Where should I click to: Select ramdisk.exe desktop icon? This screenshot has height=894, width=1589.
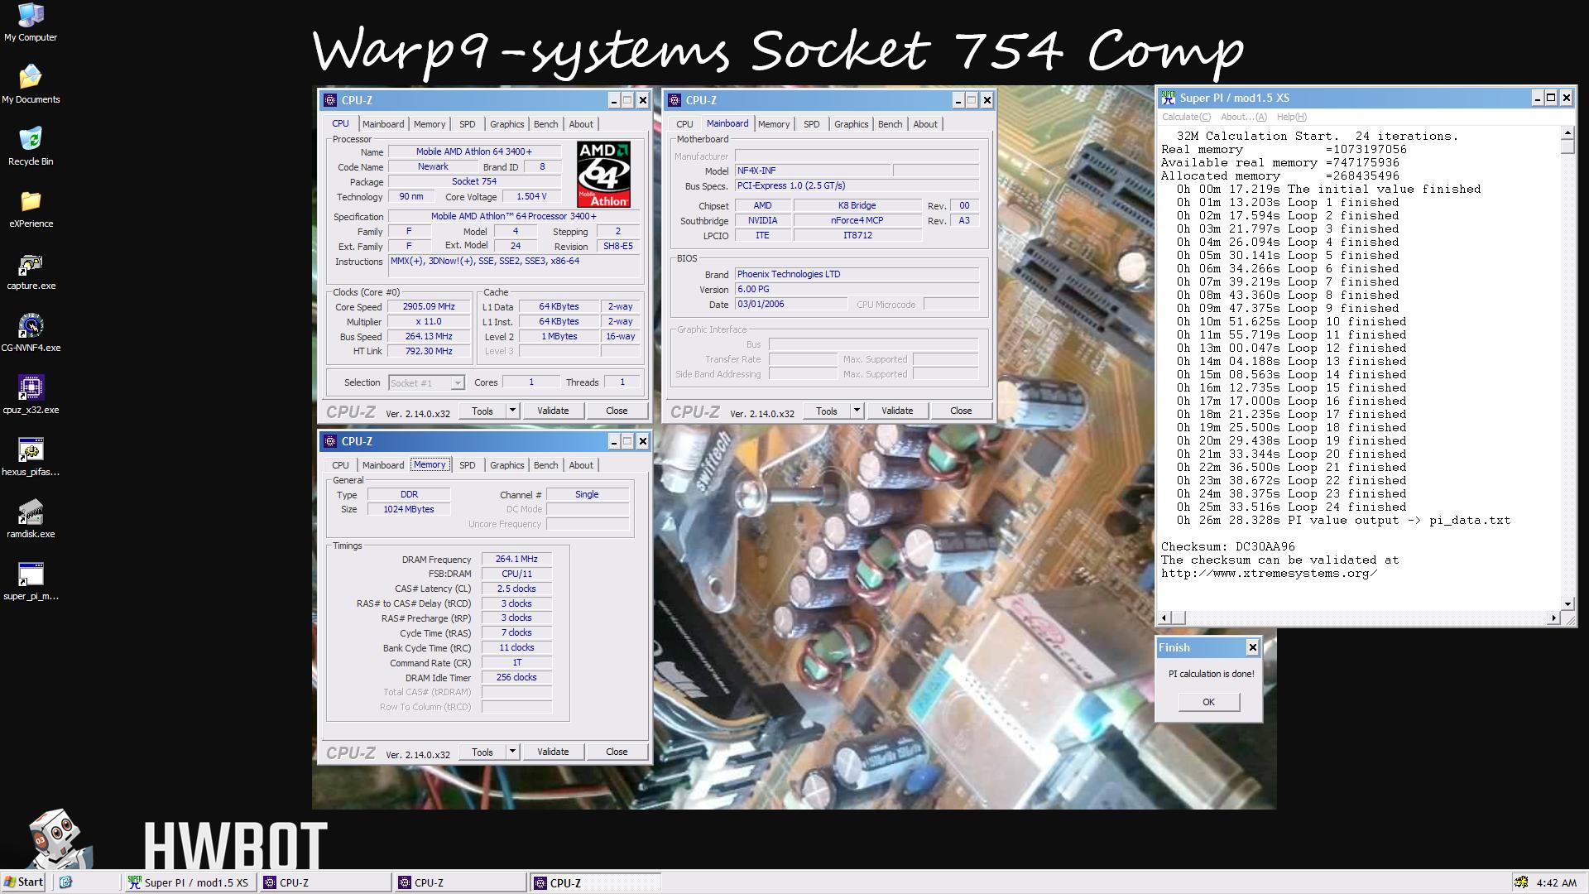tap(31, 520)
